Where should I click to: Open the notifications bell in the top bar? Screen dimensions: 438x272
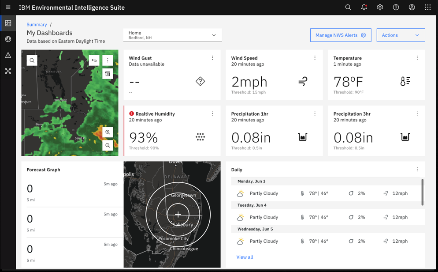tap(364, 7)
